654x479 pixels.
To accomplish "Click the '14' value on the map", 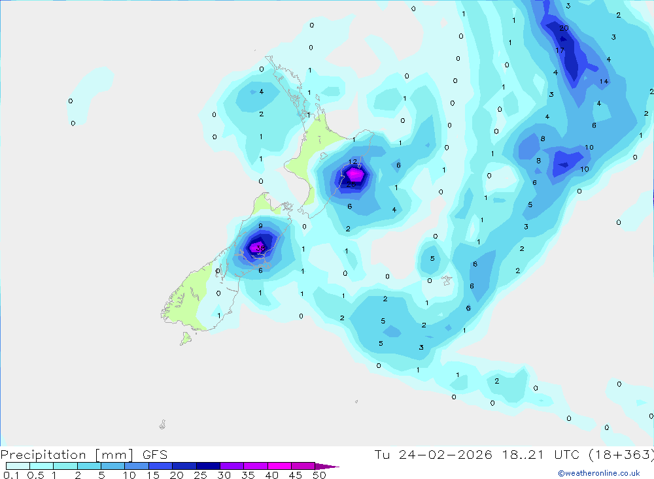I will [x=604, y=81].
